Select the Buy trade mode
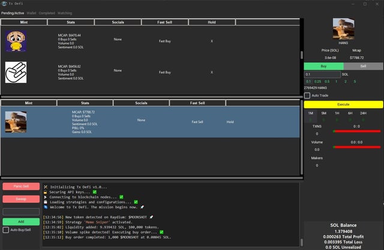The width and height of the screenshot is (384, 250). click(x=323, y=66)
